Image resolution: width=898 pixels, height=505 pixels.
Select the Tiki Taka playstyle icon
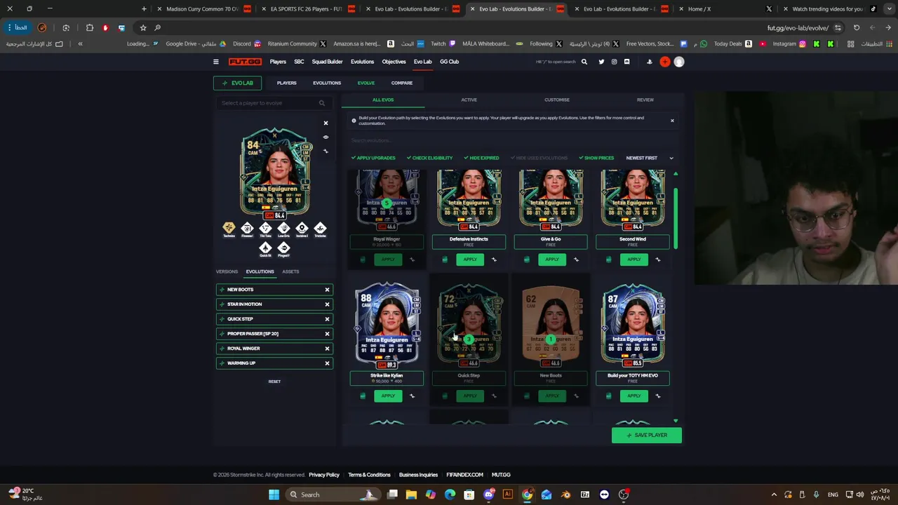point(265,228)
